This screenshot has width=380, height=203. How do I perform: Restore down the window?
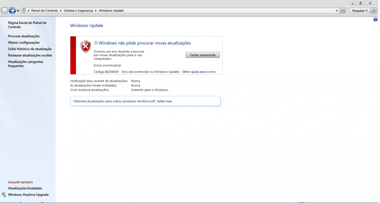tap(361, 3)
